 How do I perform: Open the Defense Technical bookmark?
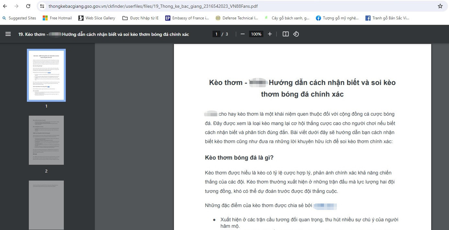pos(237,18)
